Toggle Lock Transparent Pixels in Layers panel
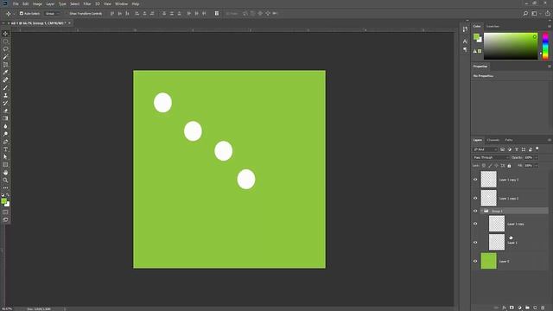The width and height of the screenshot is (553, 311). (x=484, y=166)
